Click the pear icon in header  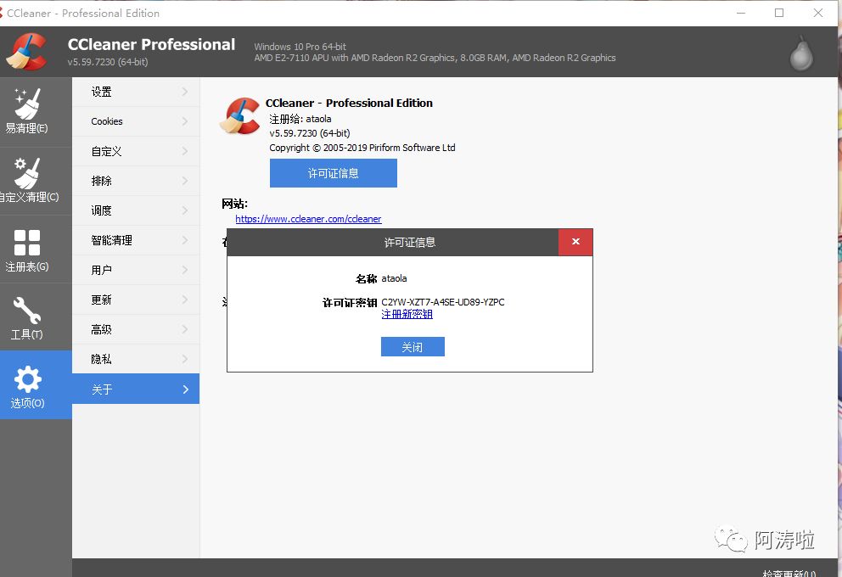click(801, 53)
